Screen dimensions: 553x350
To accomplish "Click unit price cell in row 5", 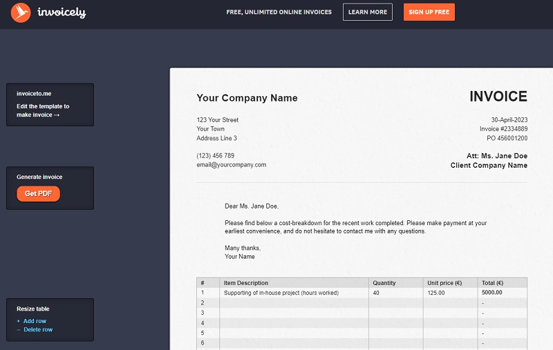I will click(x=451, y=333).
